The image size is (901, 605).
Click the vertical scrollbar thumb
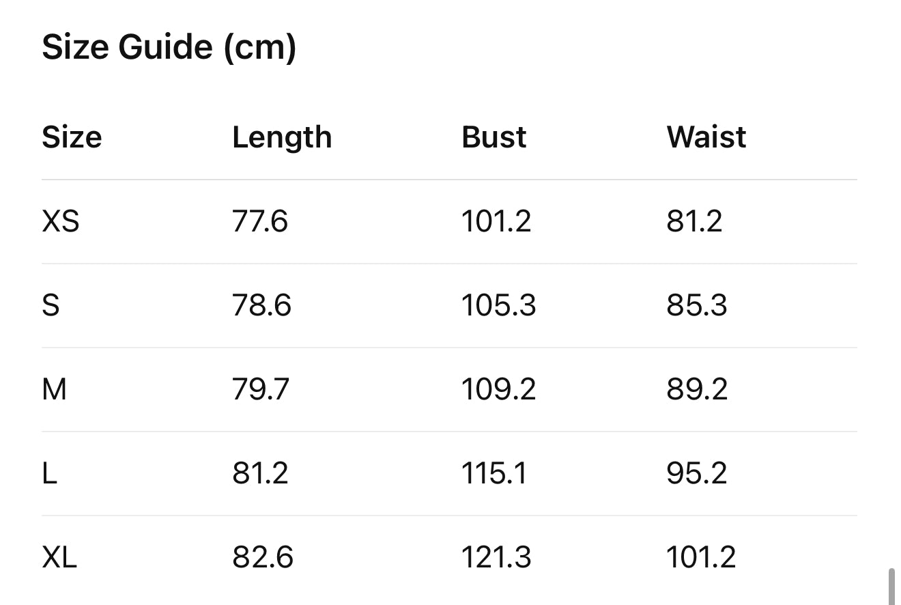891,586
